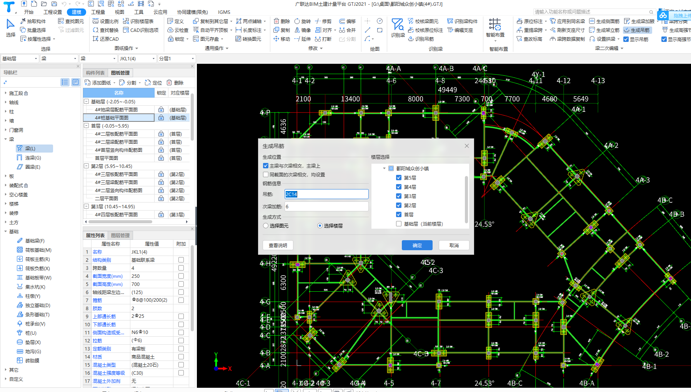Open the 视图 ribbon tab

click(120, 12)
